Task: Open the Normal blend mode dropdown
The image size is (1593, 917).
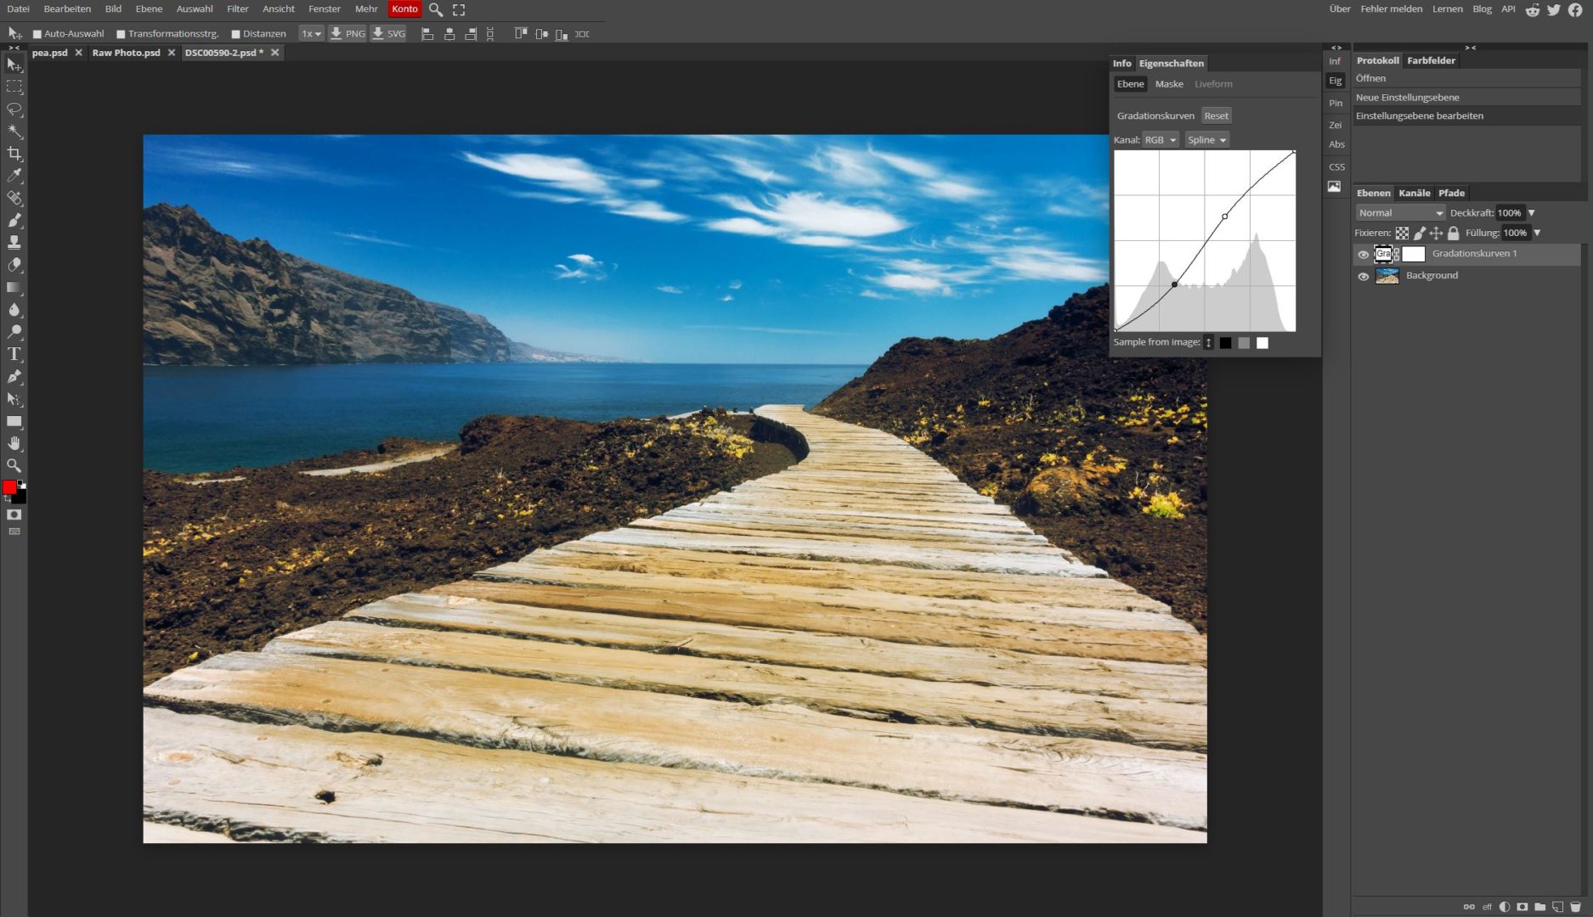Action: [1399, 212]
